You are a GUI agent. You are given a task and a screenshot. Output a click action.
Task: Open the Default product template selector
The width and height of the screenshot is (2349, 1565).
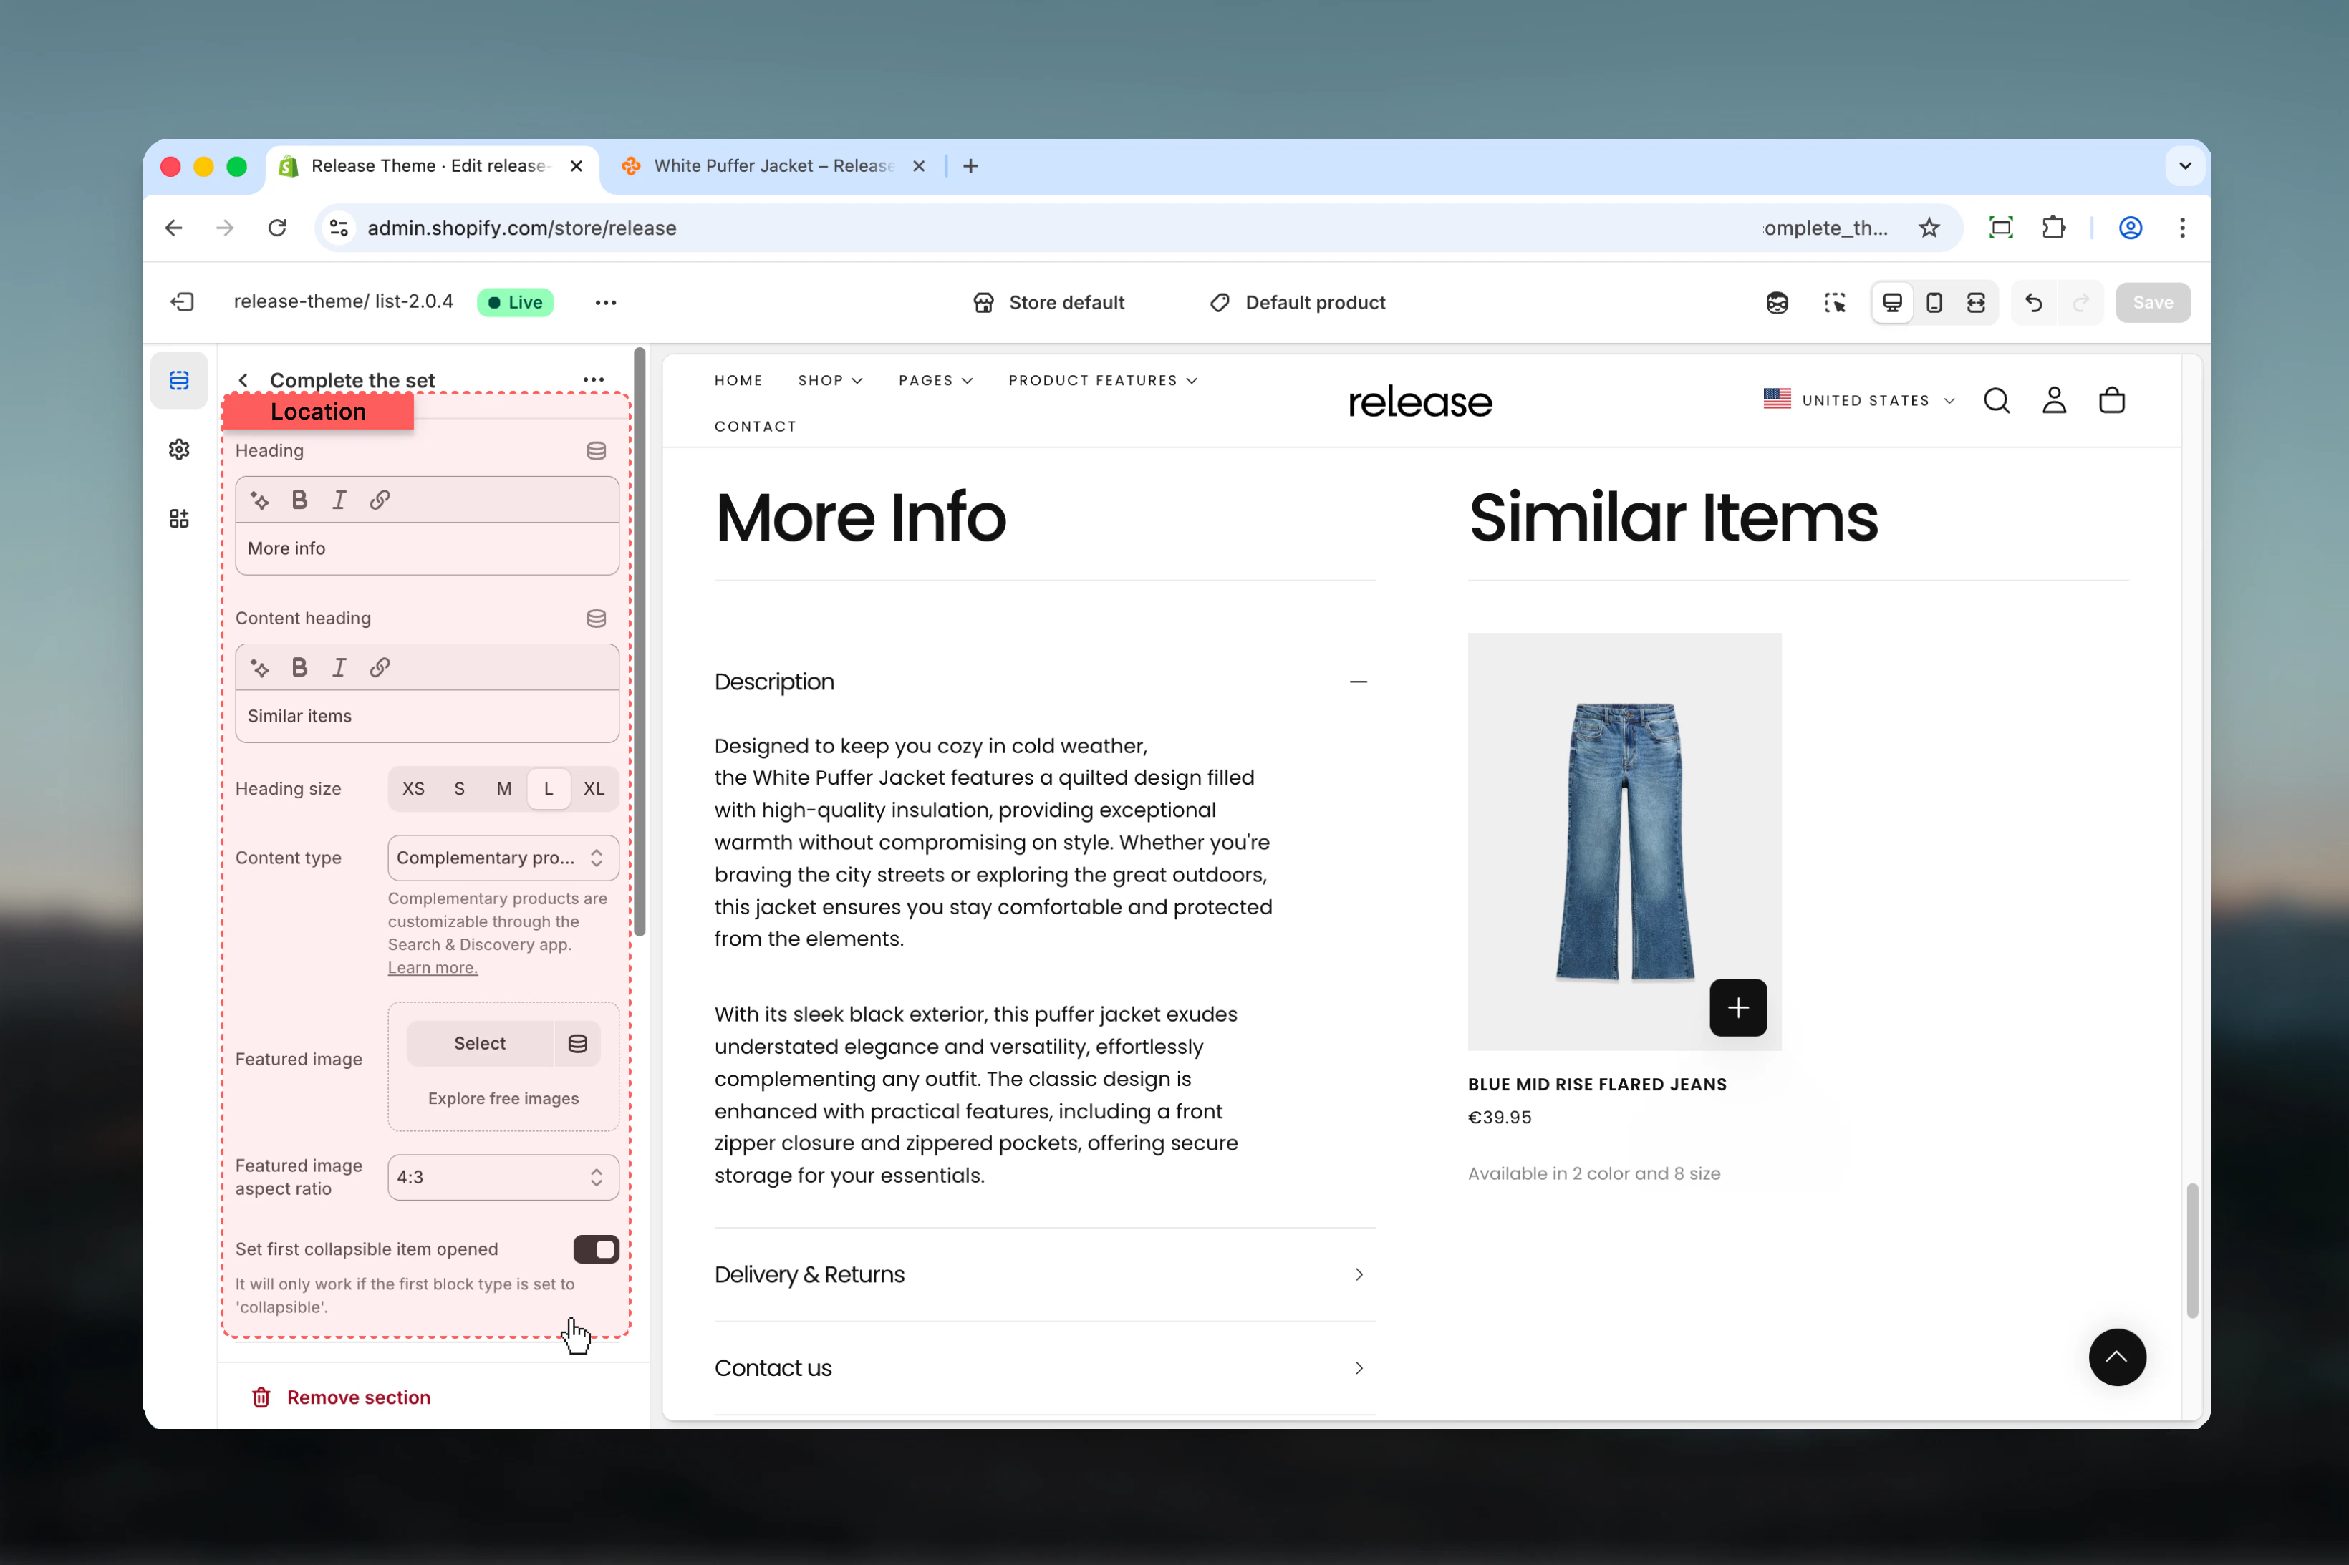click(1298, 302)
